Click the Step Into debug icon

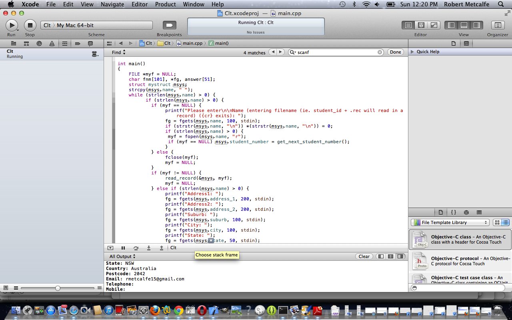coord(149,248)
